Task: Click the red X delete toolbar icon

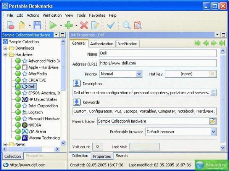Action: [x=84, y=26]
